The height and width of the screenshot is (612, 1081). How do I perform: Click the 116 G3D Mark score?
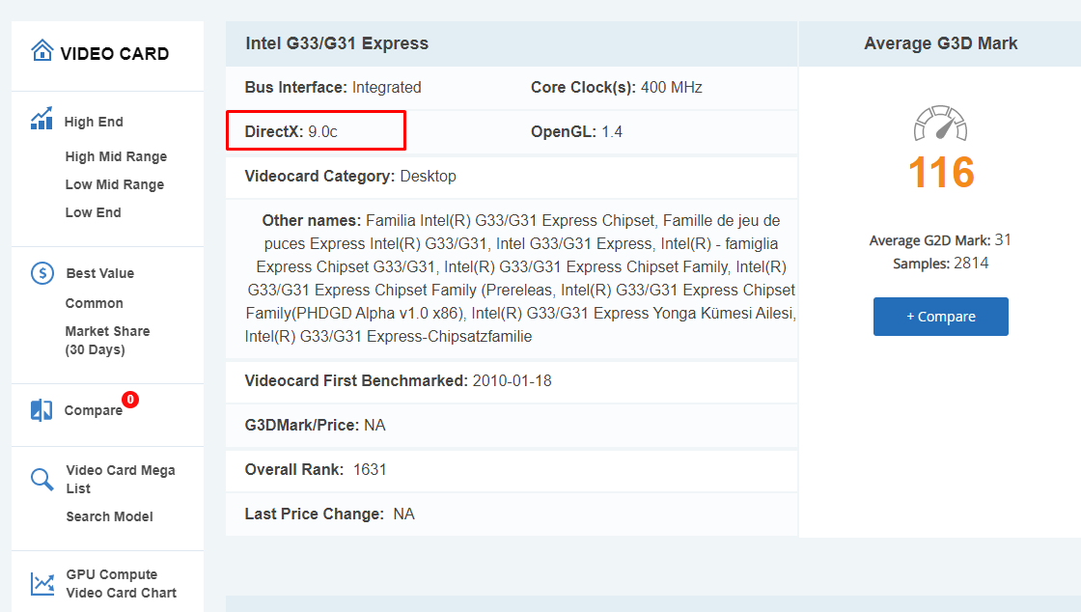click(940, 172)
